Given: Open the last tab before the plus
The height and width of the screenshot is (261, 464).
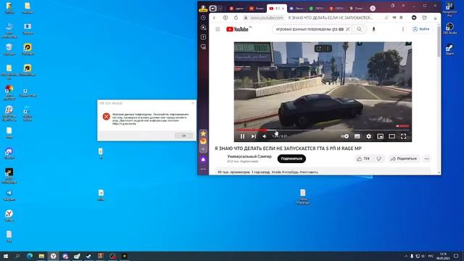Looking at the screenshot, I should (x=357, y=9).
